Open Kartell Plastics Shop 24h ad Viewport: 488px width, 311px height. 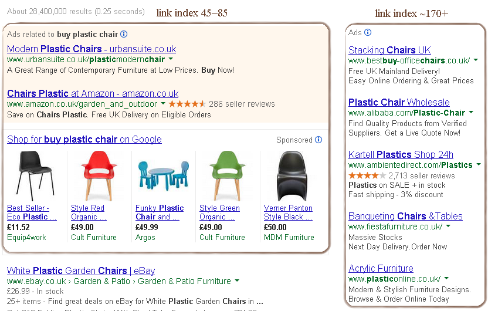click(x=401, y=154)
